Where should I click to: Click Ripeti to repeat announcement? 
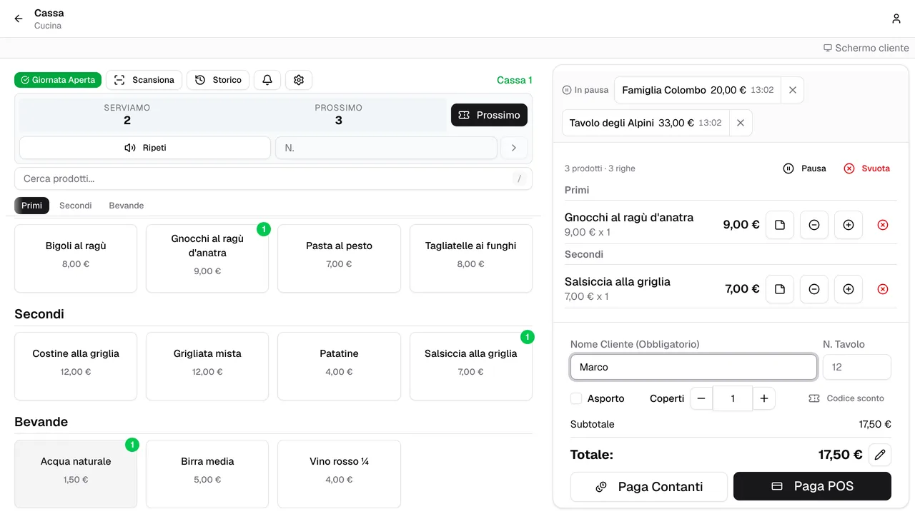pyautogui.click(x=145, y=148)
